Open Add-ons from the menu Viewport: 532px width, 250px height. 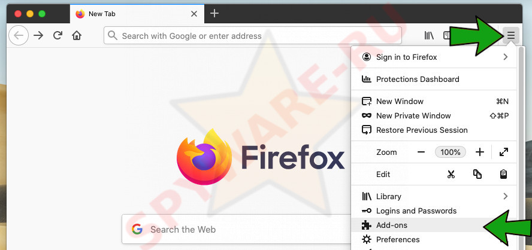pos(434,225)
